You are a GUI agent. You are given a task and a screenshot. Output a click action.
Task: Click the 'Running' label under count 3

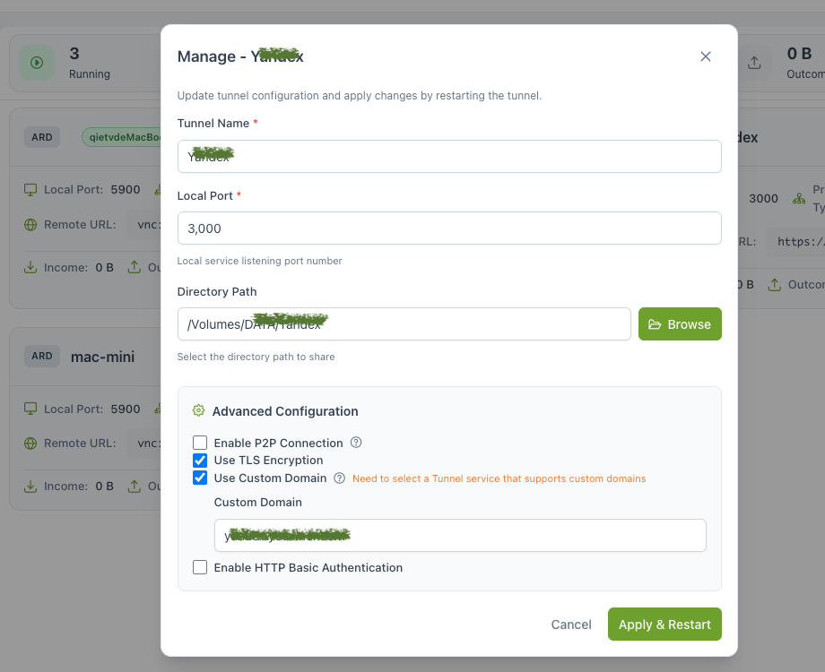tap(90, 74)
